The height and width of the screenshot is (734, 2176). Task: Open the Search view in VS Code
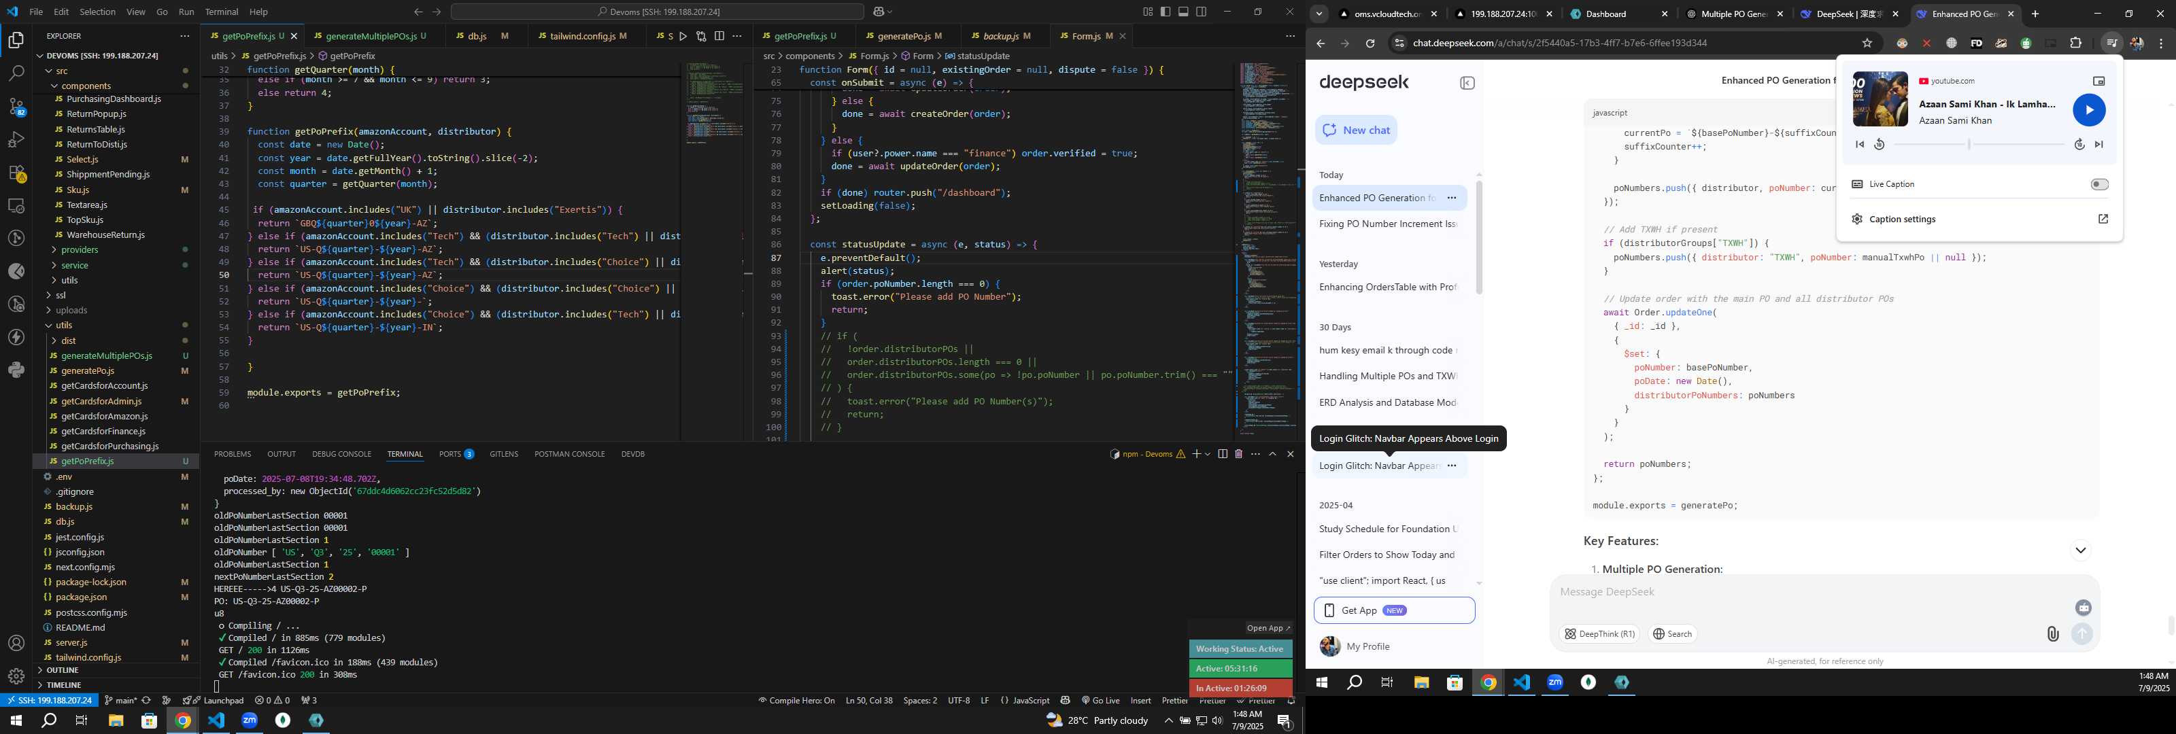[x=16, y=73]
